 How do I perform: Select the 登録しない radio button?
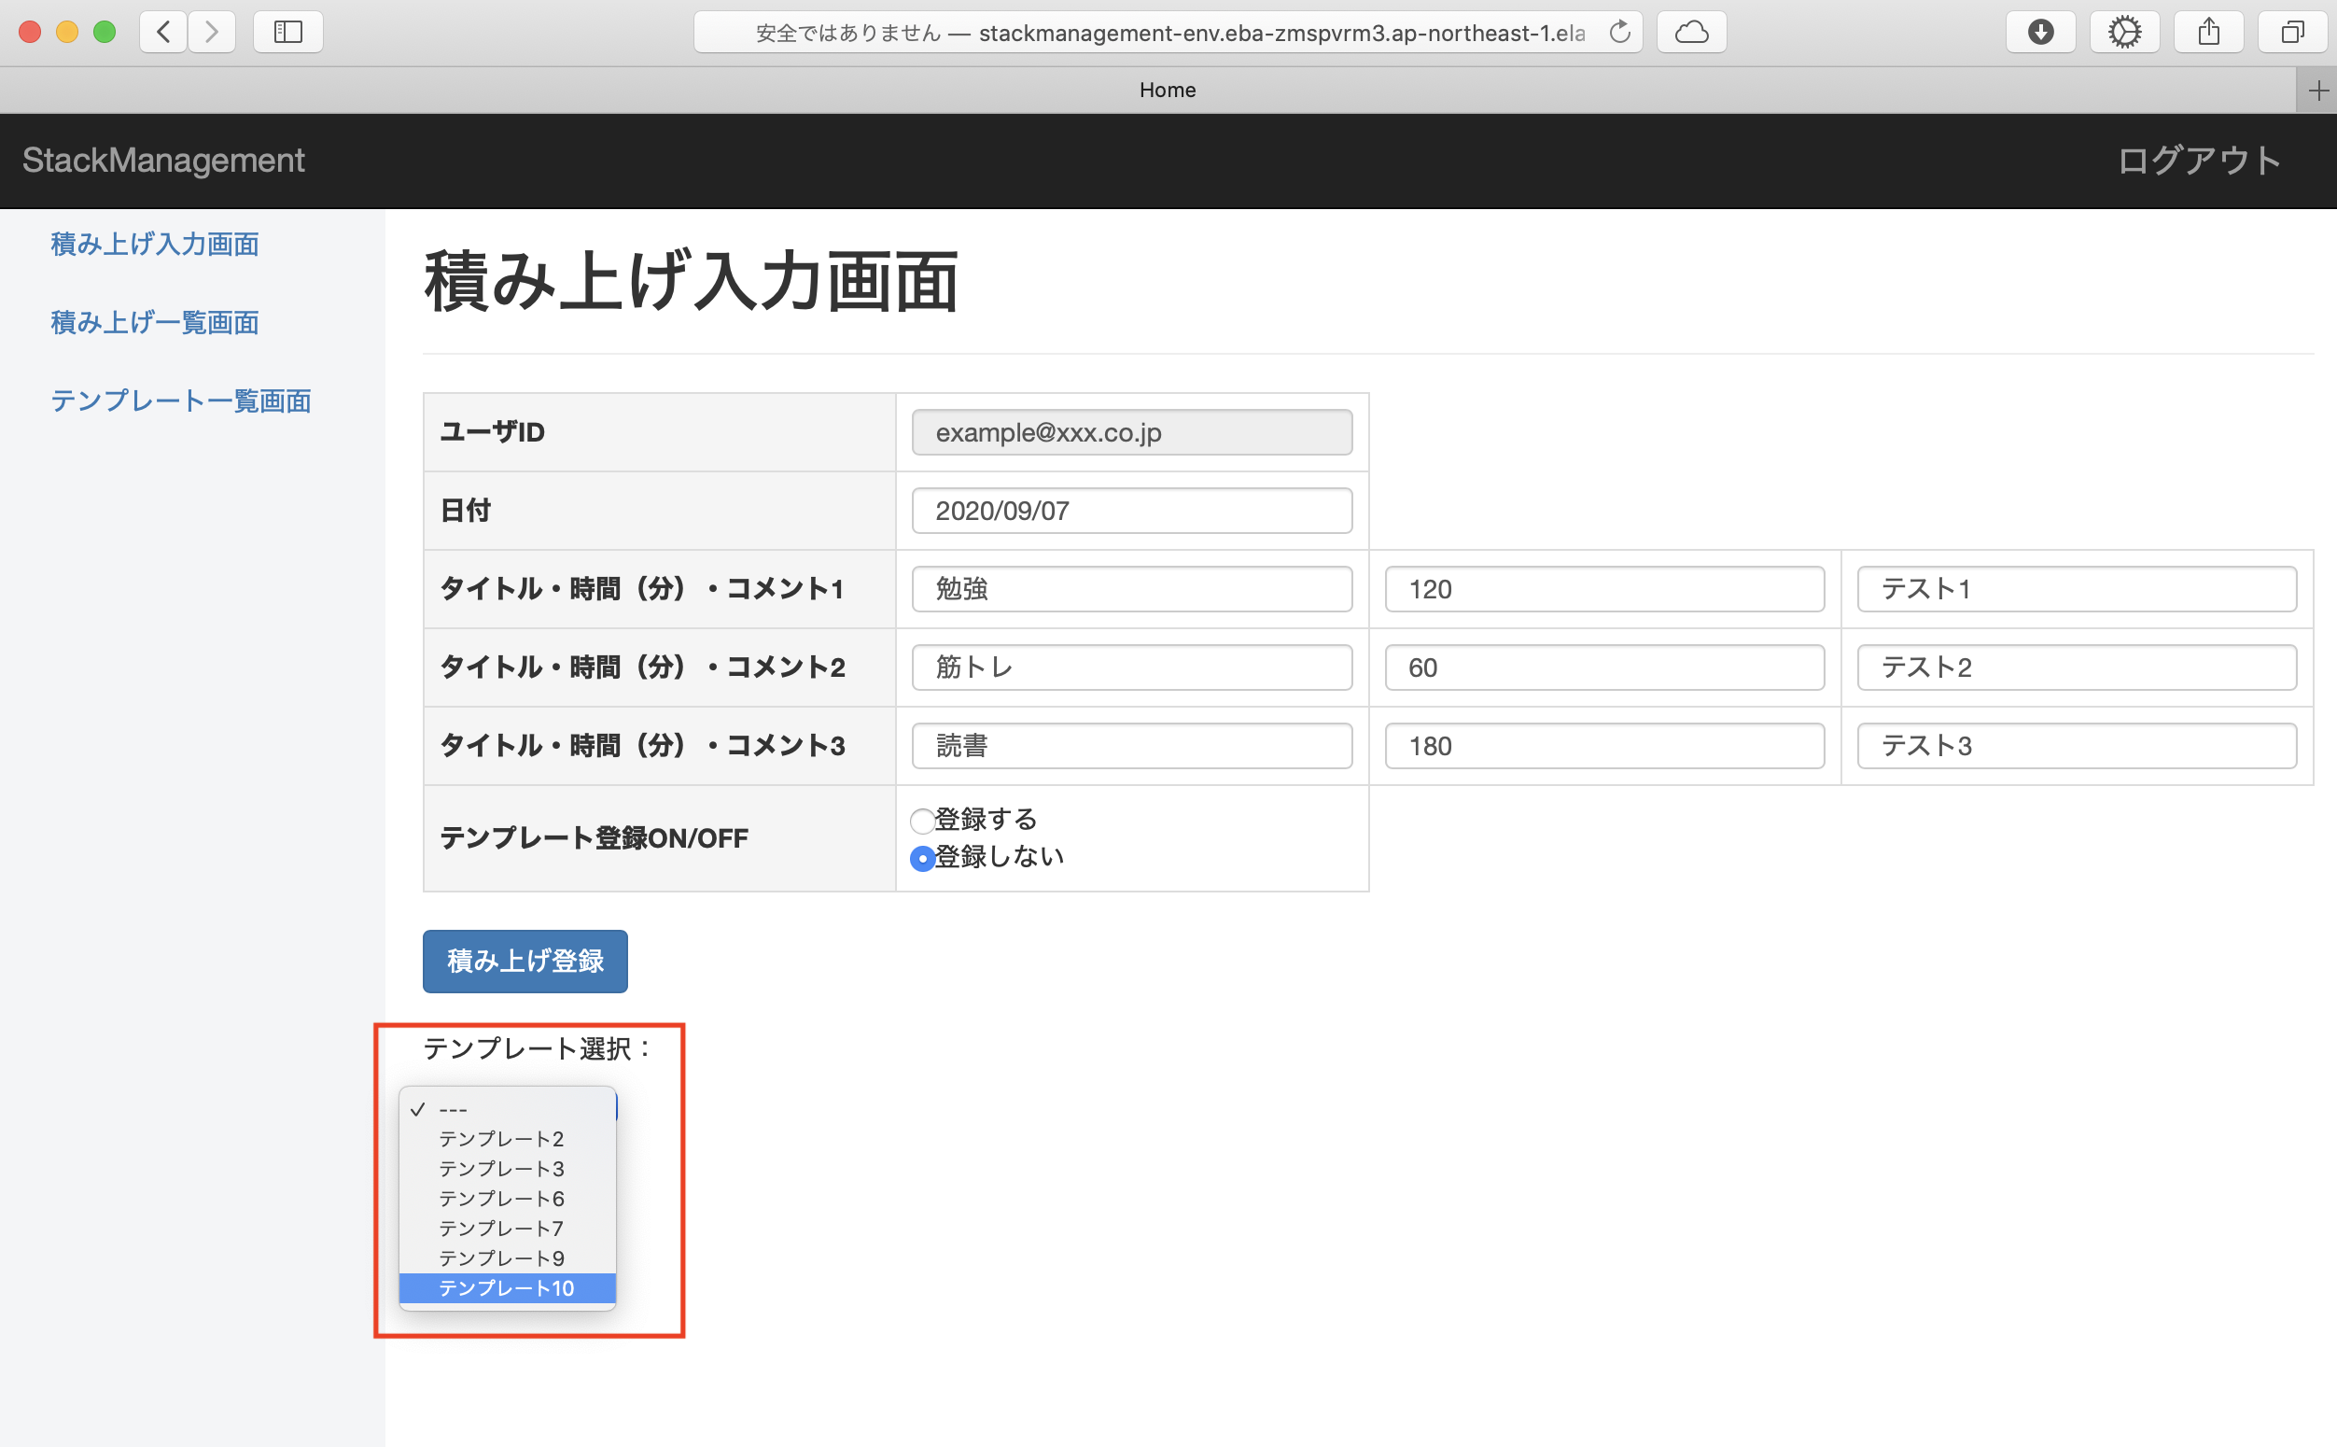click(x=921, y=859)
